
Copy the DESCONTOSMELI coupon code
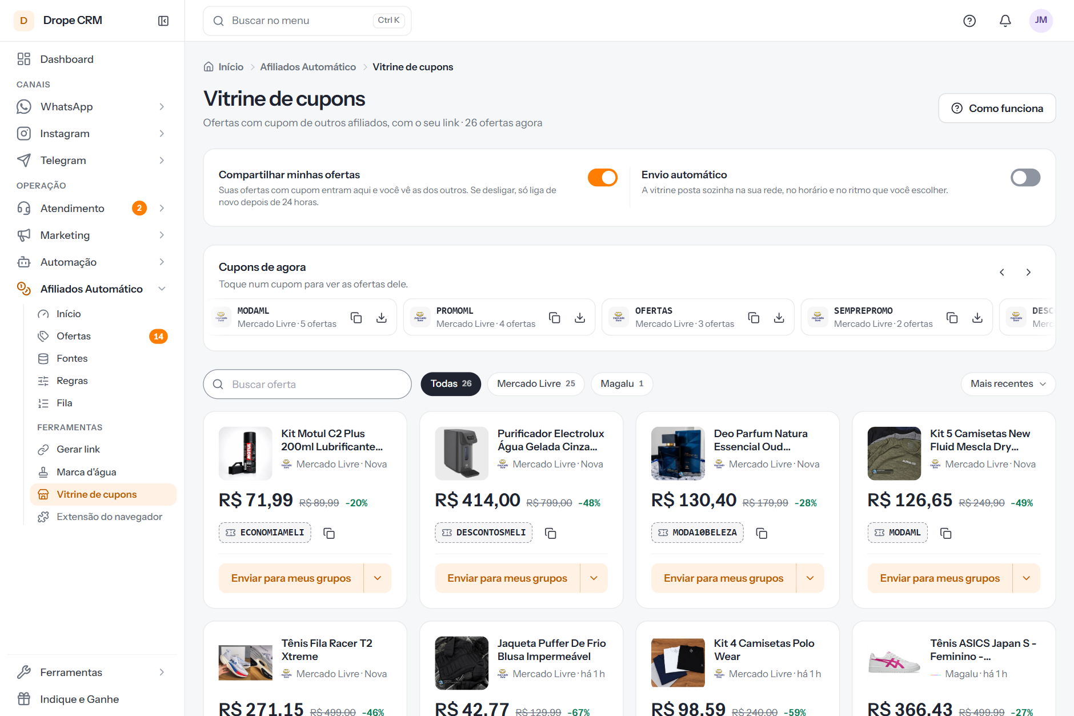point(551,533)
